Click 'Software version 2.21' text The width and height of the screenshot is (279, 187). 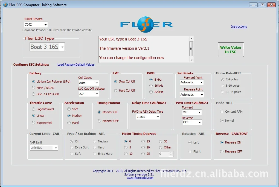click(x=139, y=174)
